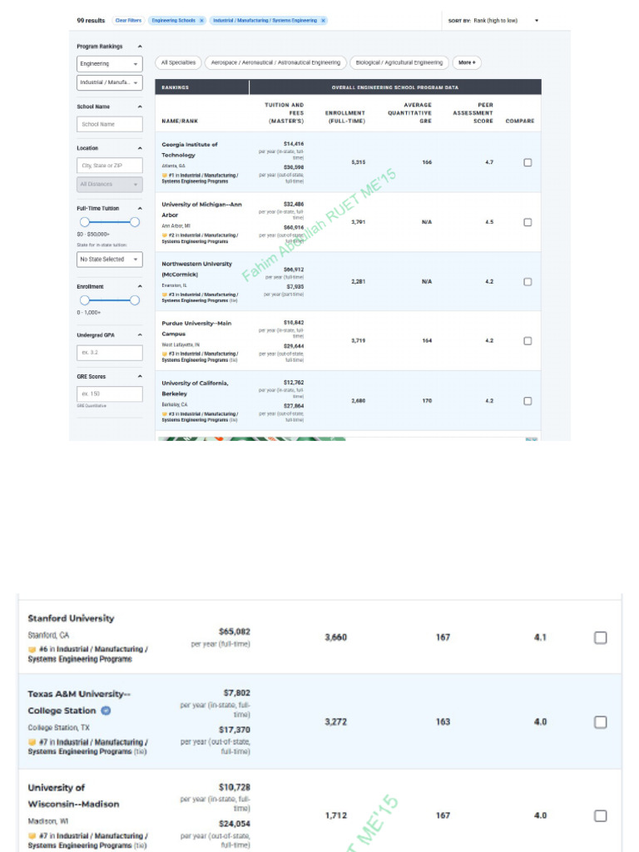This screenshot has height=852, width=639.
Task: Click the #7 rank badge icon under Wisconsin--Madison
Action: (32, 836)
